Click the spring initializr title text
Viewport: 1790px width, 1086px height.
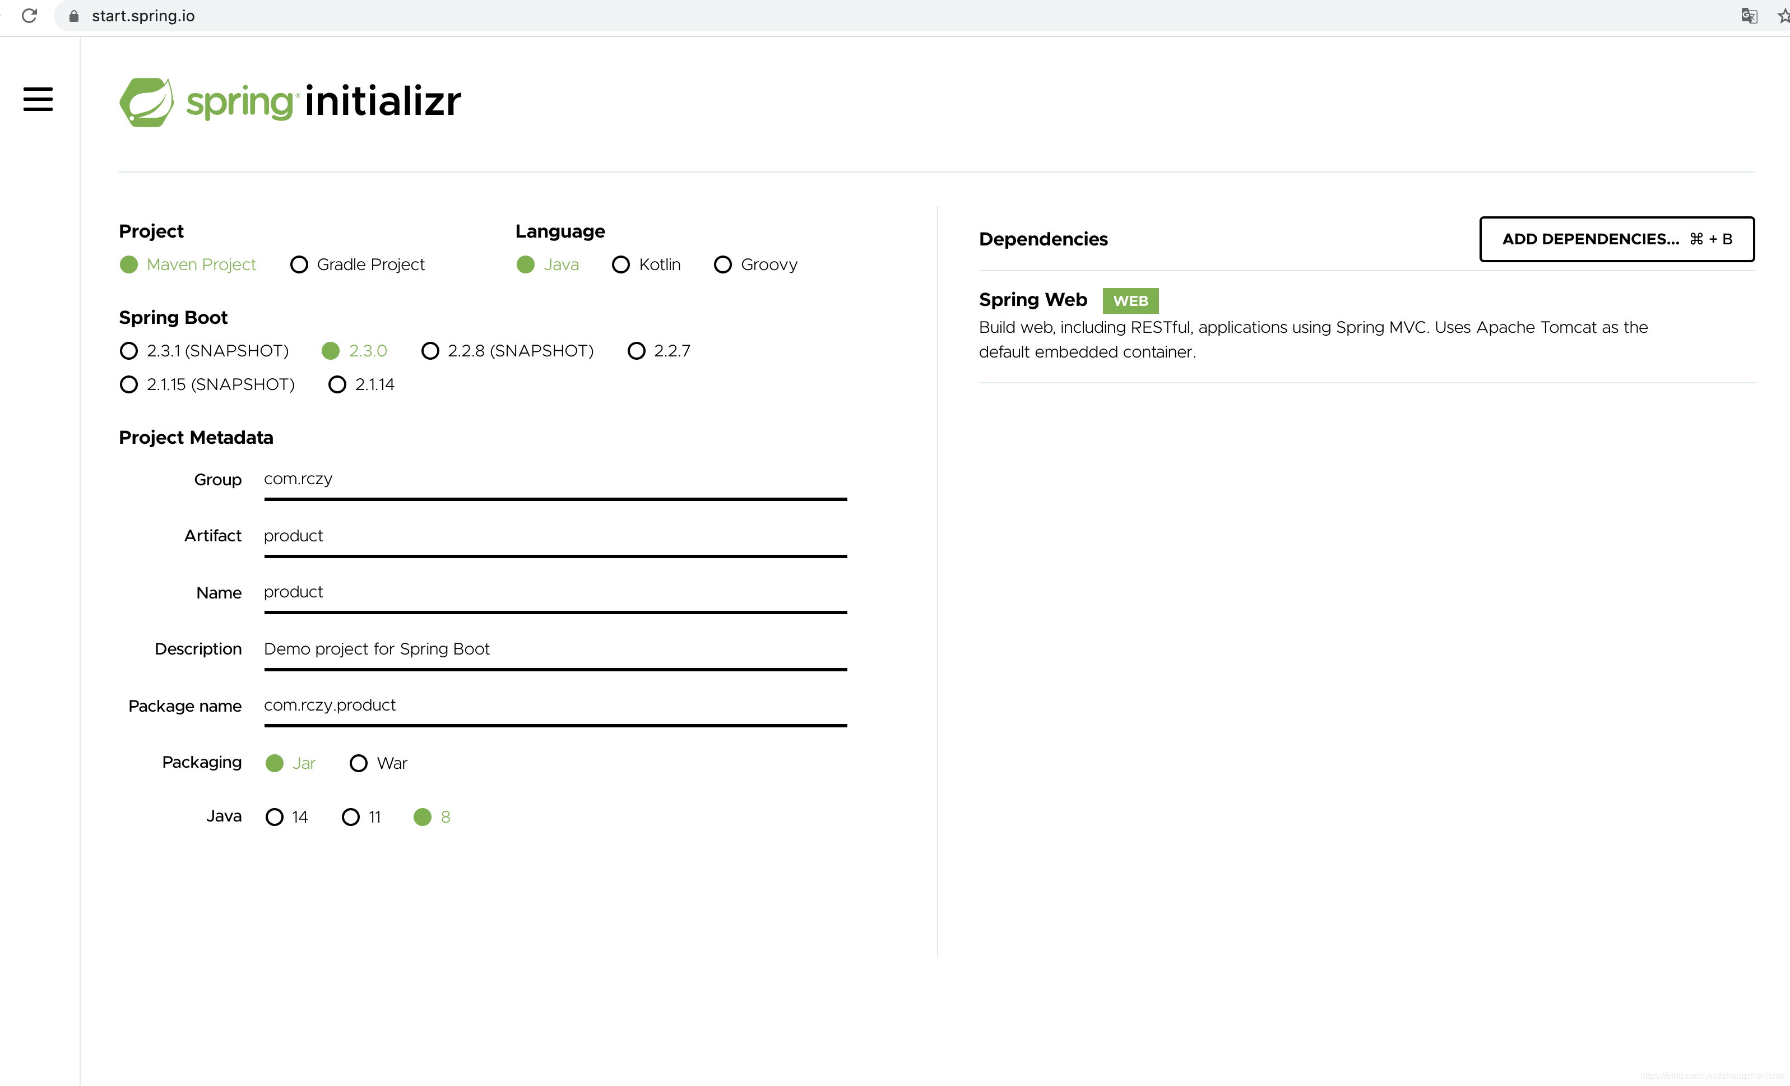point(323,101)
